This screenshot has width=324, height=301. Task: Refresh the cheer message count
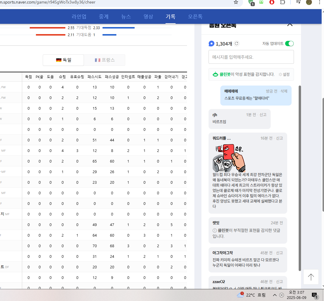pyautogui.click(x=237, y=44)
